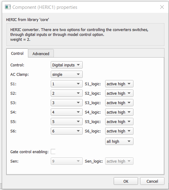Open the S1 digital input dropdown
This screenshot has height=190, width=169.
tap(67, 84)
